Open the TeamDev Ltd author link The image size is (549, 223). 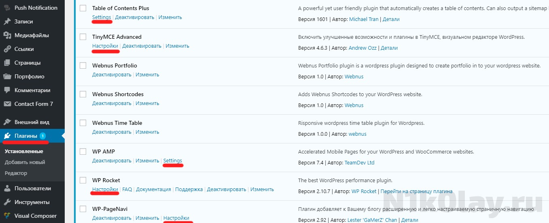(359, 163)
